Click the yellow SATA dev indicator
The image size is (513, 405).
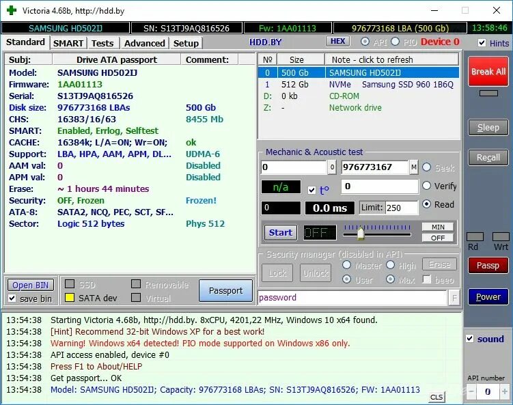click(x=70, y=297)
